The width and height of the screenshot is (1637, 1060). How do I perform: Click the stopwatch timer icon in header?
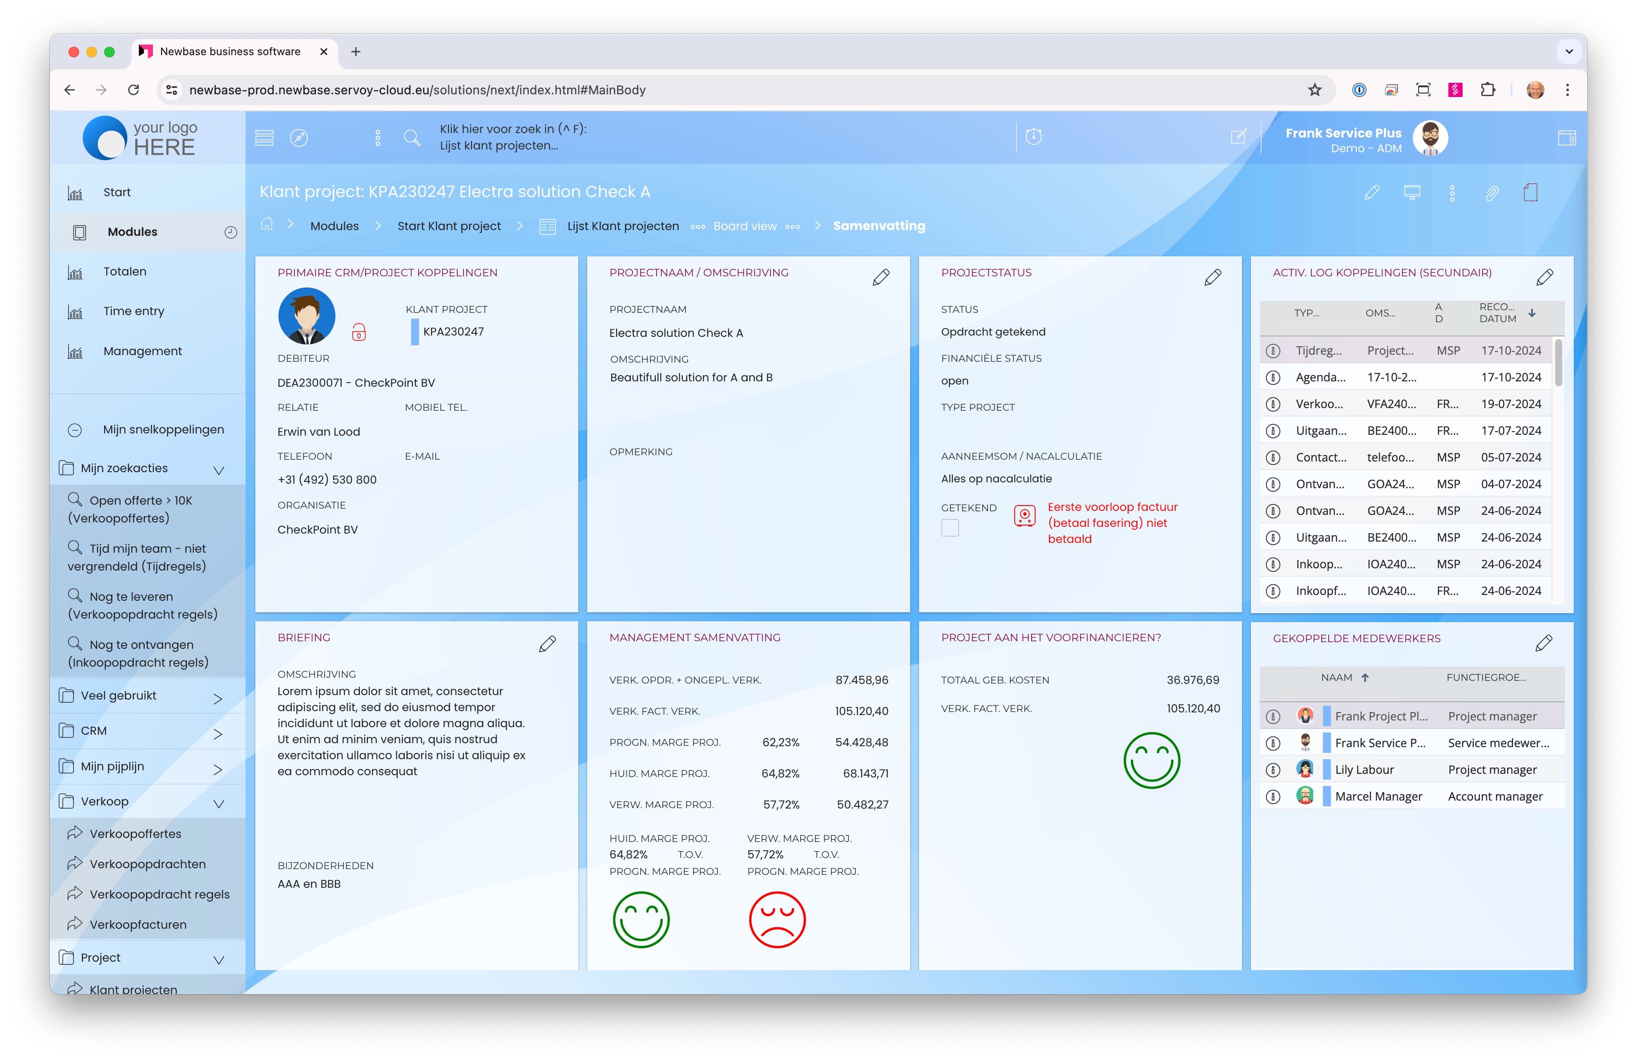[x=1033, y=137]
